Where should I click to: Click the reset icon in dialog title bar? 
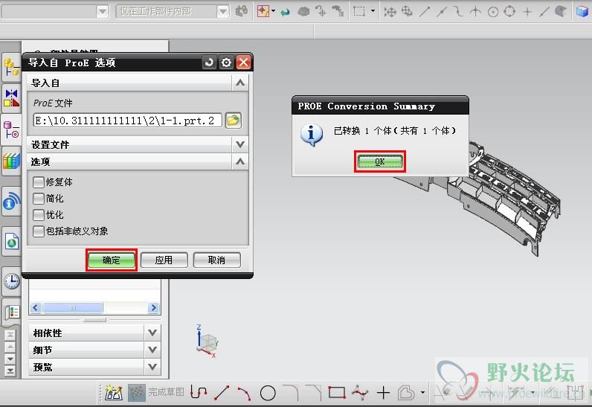(209, 63)
